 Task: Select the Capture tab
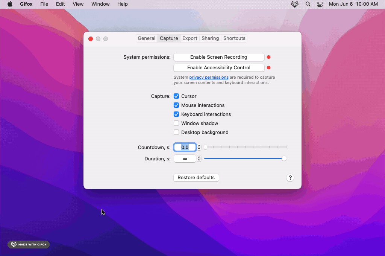click(169, 38)
